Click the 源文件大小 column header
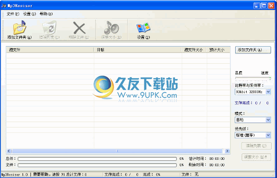Screen dimensions: 277x178 [x=194, y=50]
